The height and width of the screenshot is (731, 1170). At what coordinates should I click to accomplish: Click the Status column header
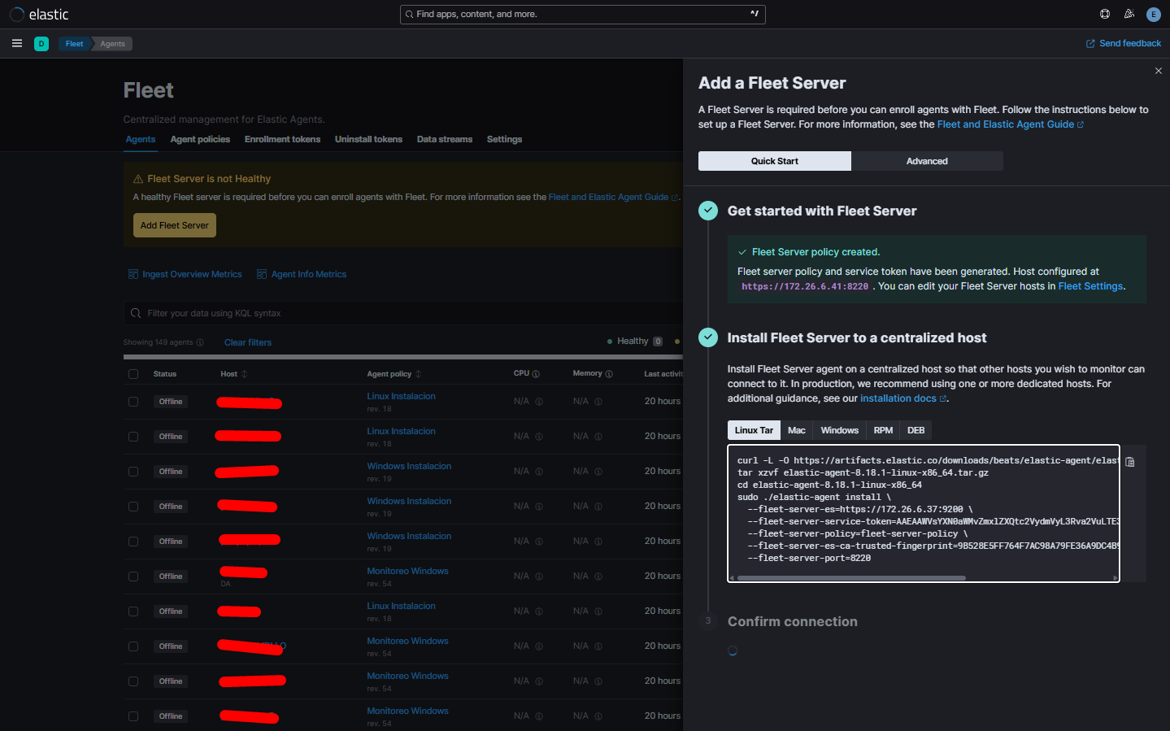(x=165, y=374)
